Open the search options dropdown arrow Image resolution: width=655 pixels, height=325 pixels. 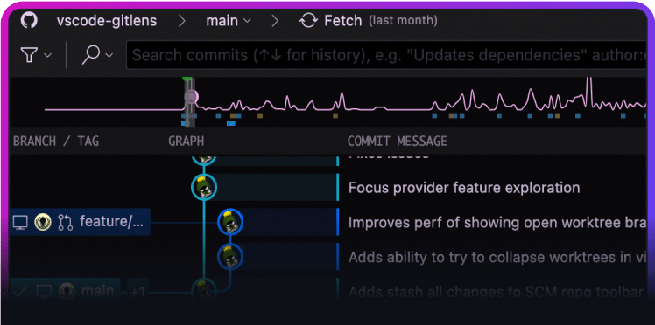109,55
